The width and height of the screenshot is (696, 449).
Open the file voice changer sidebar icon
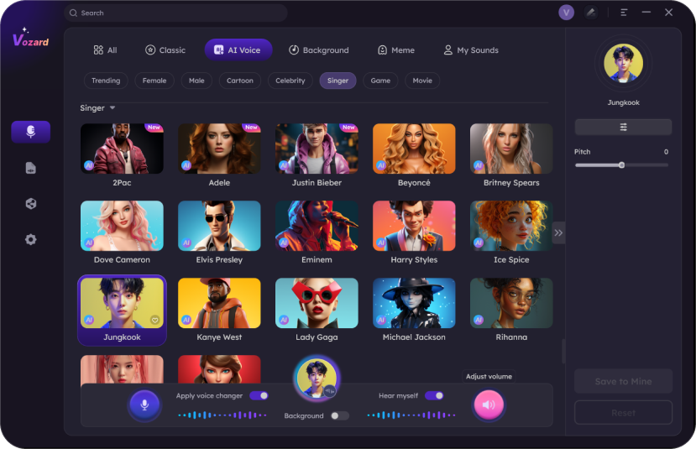(x=30, y=168)
